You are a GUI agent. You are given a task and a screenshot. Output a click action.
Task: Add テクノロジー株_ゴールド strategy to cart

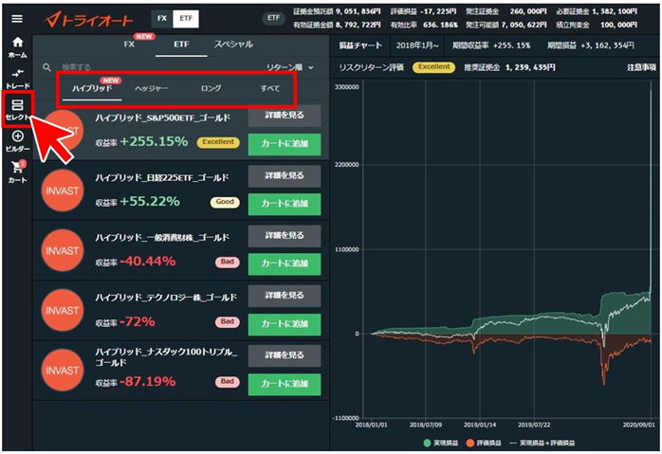click(x=285, y=324)
